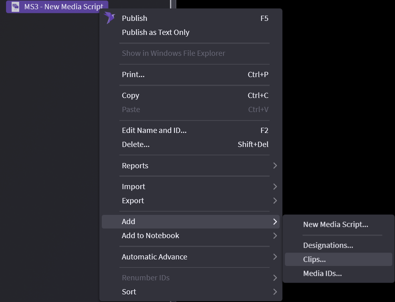This screenshot has height=302, width=395.
Task: Open the Print dialog entry
Action: pos(133,74)
